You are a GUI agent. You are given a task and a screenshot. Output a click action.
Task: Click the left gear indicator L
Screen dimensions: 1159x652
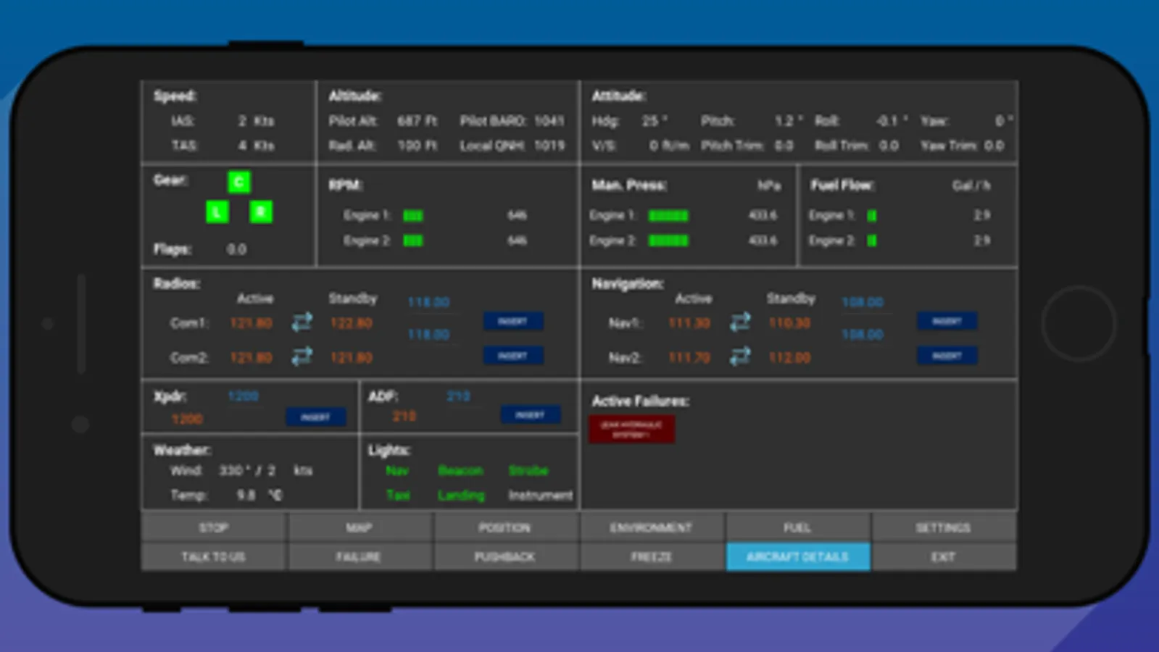click(x=217, y=212)
